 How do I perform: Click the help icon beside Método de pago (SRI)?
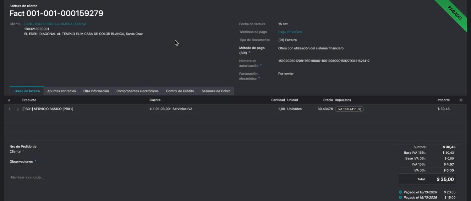[x=249, y=52]
